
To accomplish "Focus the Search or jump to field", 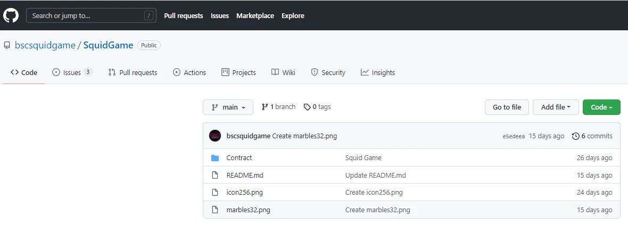I will (92, 15).
